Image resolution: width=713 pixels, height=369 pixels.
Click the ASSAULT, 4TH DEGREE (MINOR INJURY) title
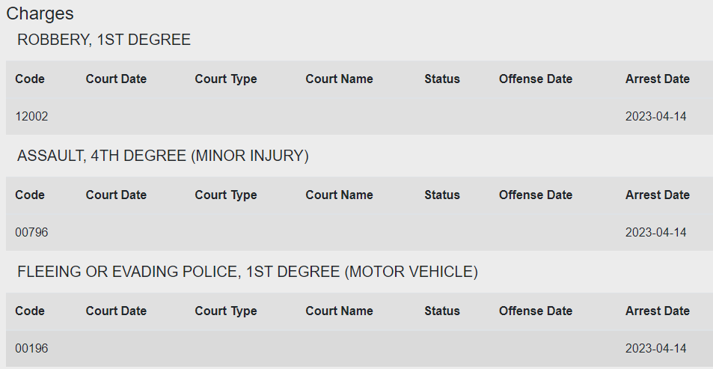pyautogui.click(x=163, y=156)
